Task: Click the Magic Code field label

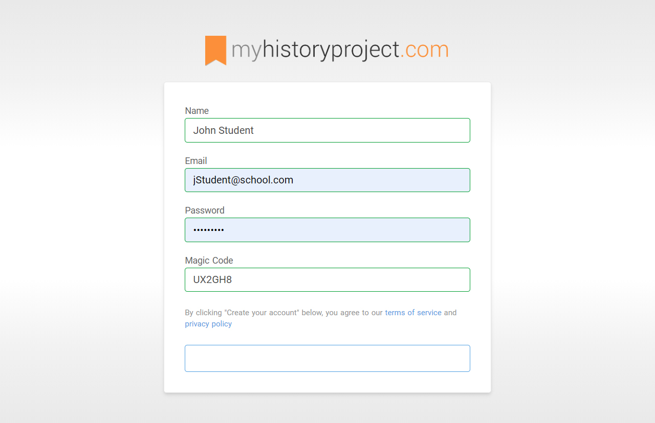Action: (209, 261)
